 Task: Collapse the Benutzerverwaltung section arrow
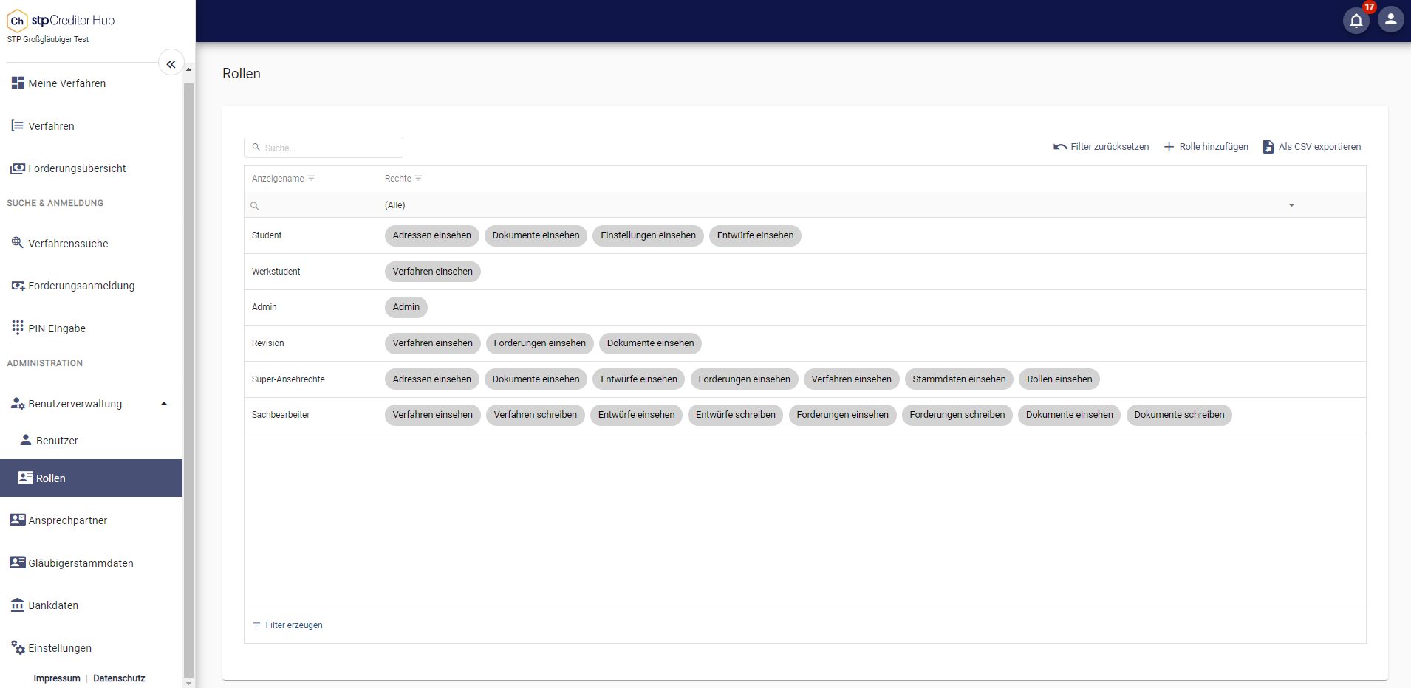click(x=164, y=404)
